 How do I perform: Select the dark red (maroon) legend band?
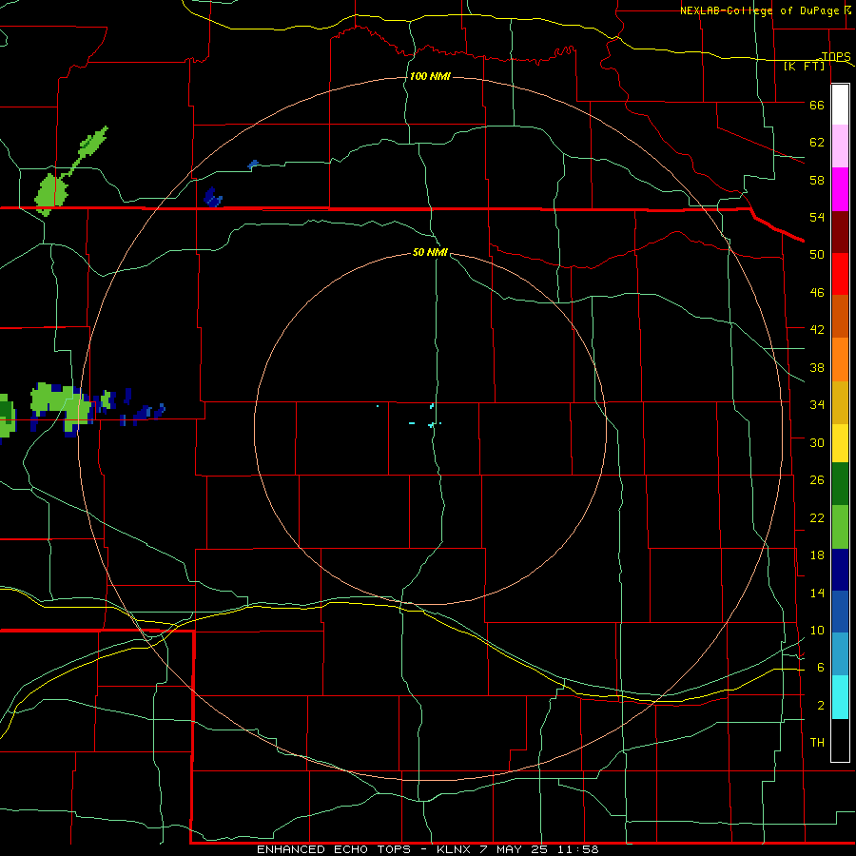(840, 231)
